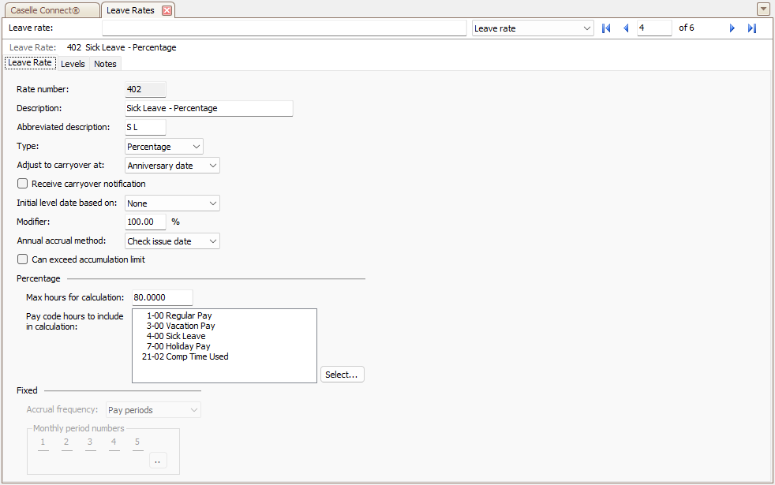Check Can exceed accumulation limit
Viewport: 775px width, 485px height.
click(x=22, y=259)
